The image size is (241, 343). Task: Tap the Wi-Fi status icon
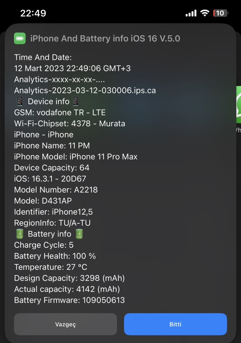coord(205,13)
